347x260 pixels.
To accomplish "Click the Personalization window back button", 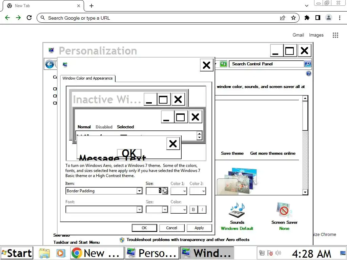I will [x=49, y=64].
